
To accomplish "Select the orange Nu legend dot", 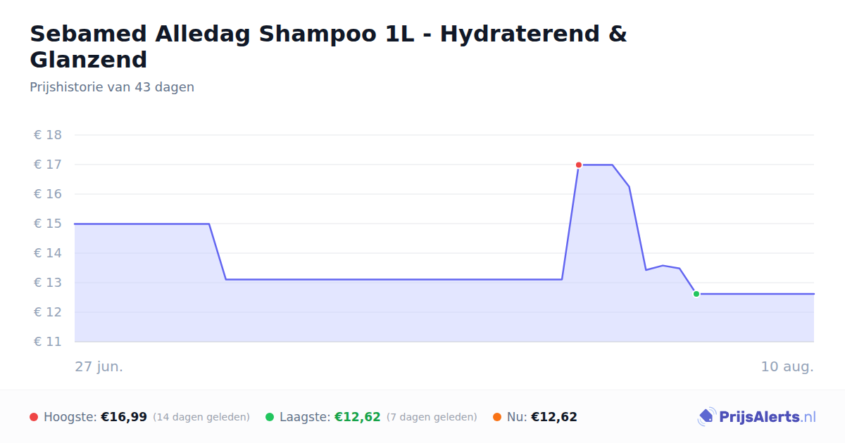I will [x=497, y=417].
